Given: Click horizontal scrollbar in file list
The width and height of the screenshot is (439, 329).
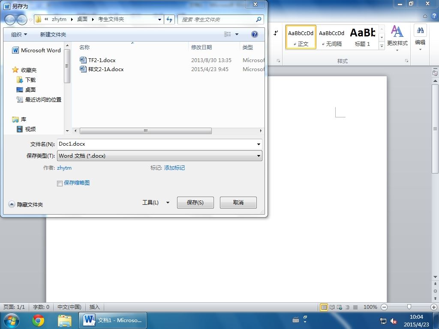Looking at the screenshot, I should tap(146, 131).
